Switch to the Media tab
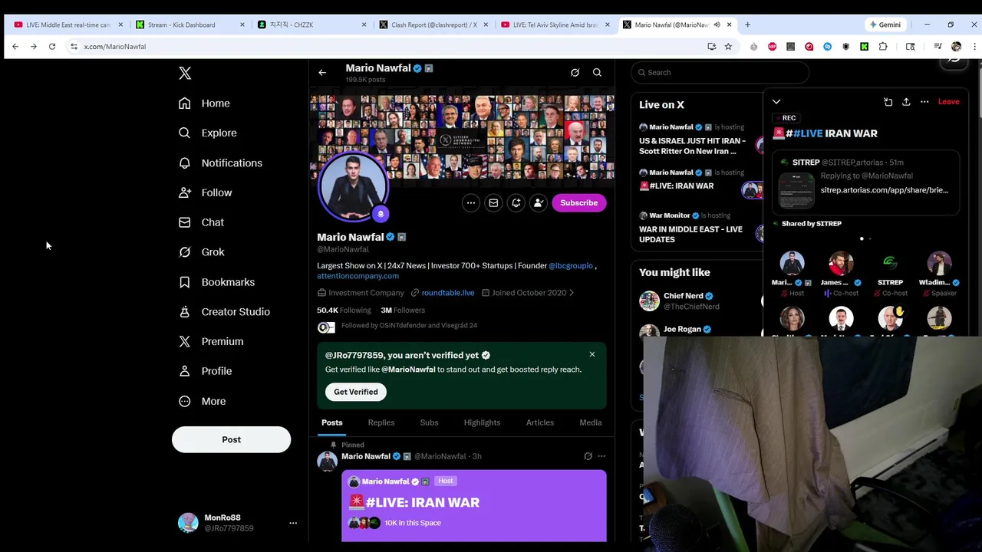Image resolution: width=982 pixels, height=552 pixels. 591,422
